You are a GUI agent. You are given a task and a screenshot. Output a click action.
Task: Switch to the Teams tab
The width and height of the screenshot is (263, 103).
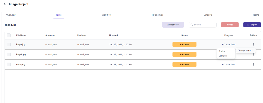(256, 15)
